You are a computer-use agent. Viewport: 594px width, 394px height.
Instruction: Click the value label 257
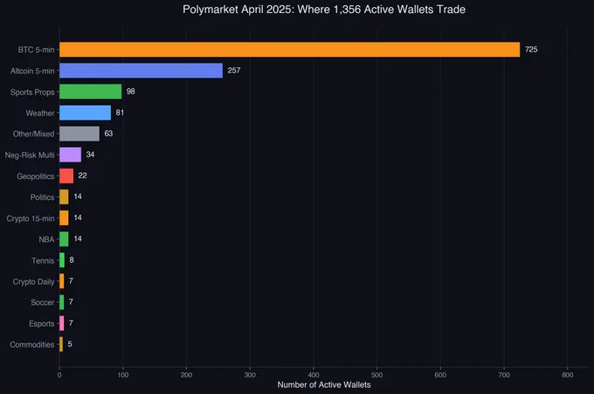click(234, 71)
